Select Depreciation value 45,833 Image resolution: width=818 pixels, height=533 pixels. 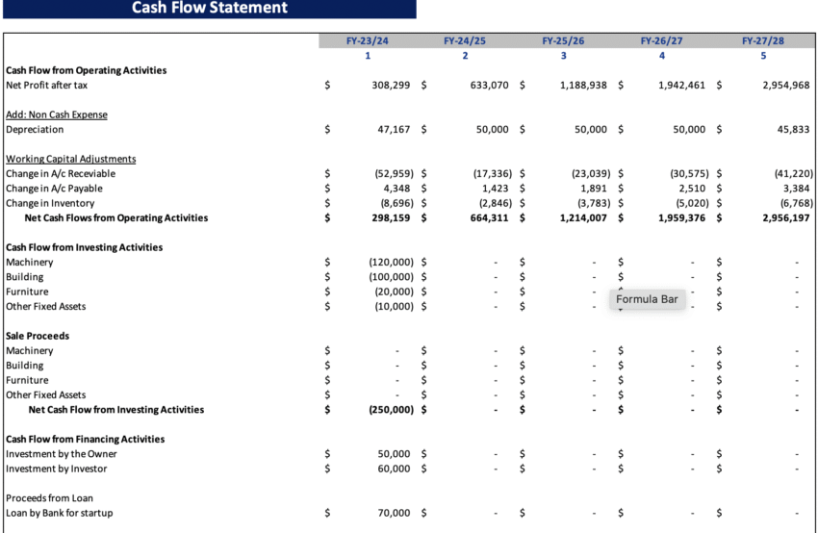(x=793, y=129)
